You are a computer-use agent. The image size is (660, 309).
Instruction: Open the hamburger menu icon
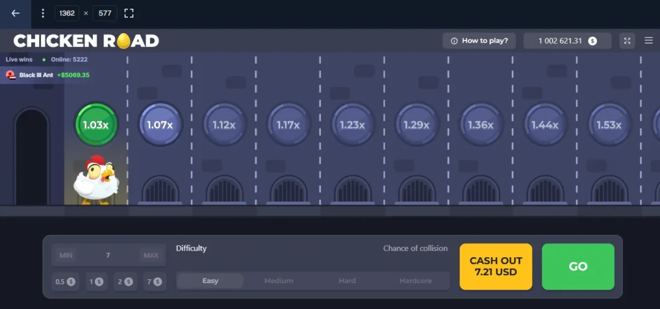pyautogui.click(x=649, y=40)
